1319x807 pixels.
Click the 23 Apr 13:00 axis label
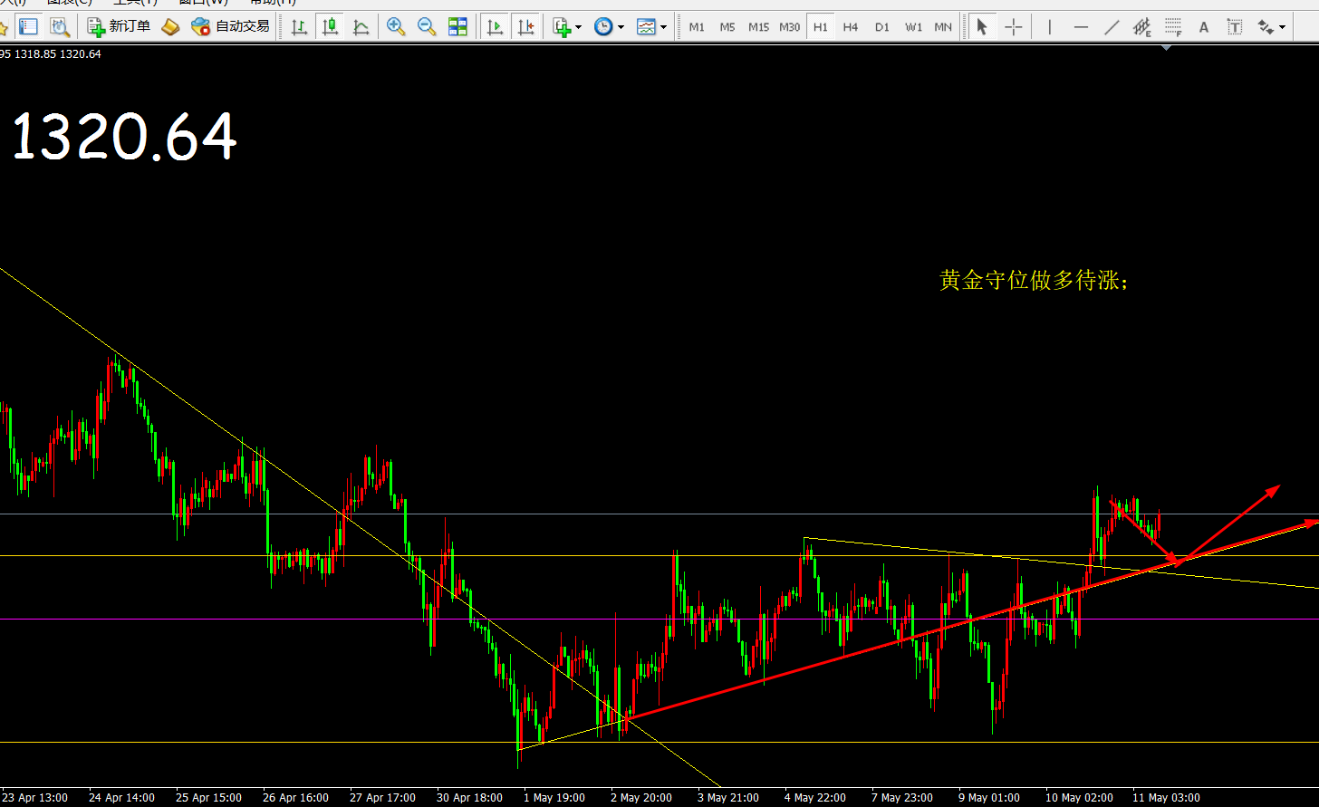point(34,798)
